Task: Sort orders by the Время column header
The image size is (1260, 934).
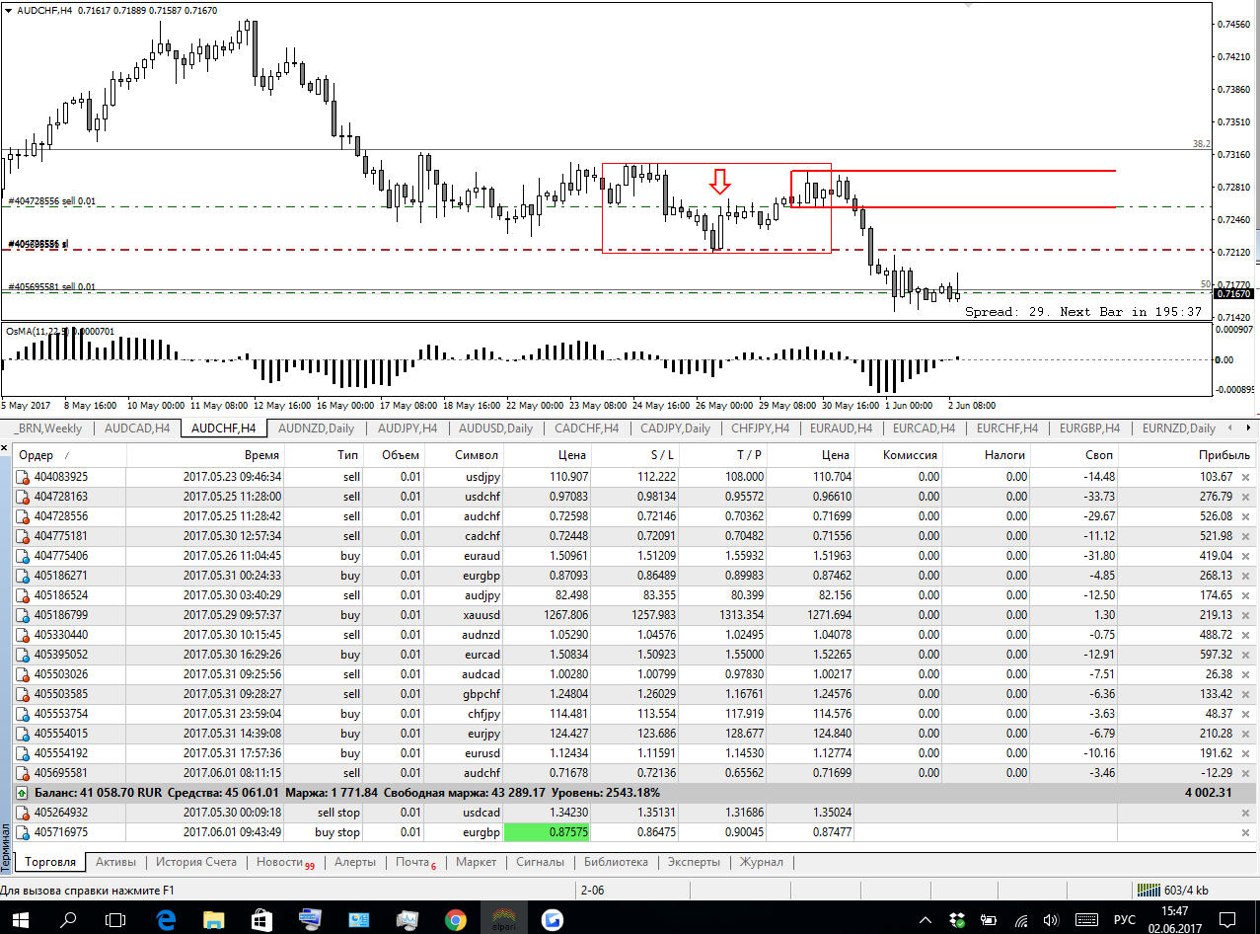Action: [x=206, y=455]
